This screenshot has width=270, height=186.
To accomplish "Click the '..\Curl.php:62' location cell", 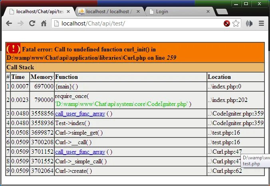I will pyautogui.click(x=236, y=171).
